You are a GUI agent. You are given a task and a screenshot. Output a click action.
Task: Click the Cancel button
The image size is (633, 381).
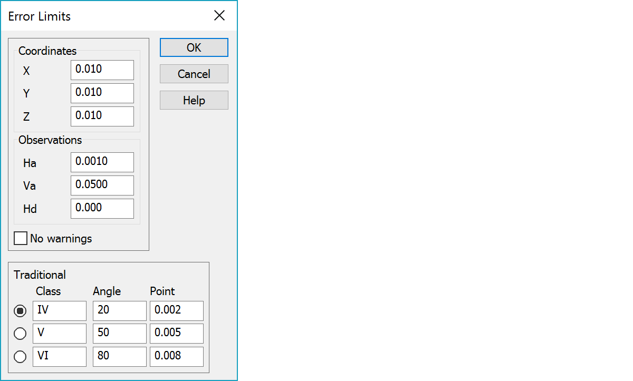tap(194, 74)
